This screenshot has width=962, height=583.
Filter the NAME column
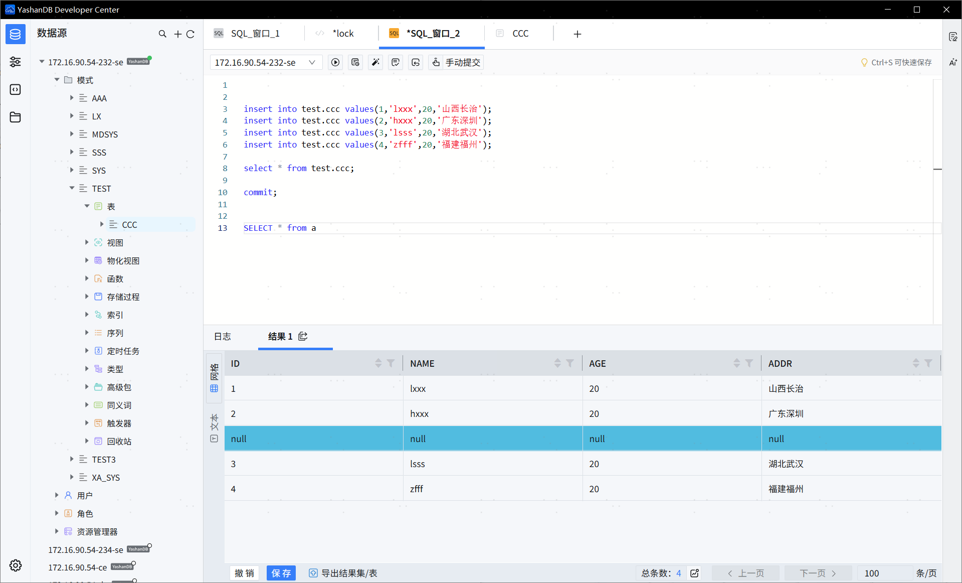pyautogui.click(x=570, y=363)
